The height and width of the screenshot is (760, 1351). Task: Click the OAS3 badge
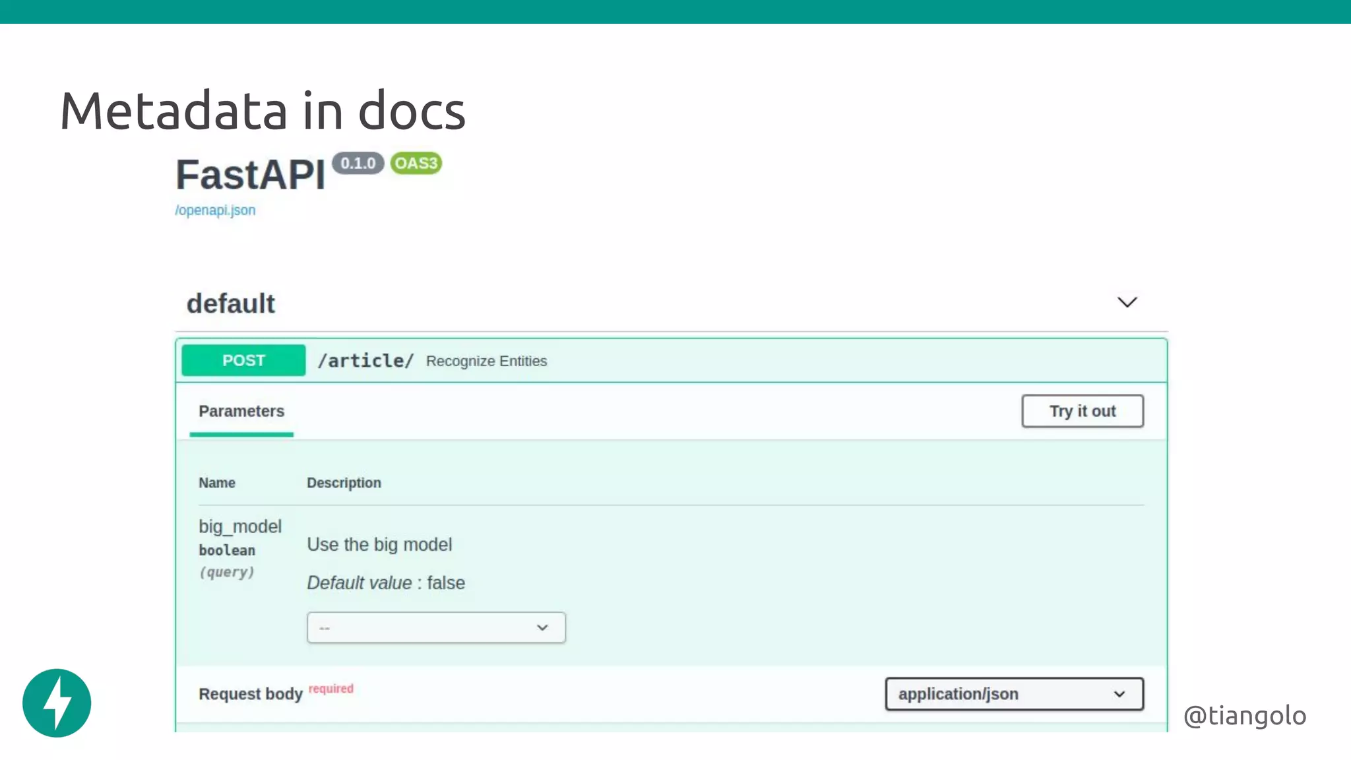coord(416,163)
